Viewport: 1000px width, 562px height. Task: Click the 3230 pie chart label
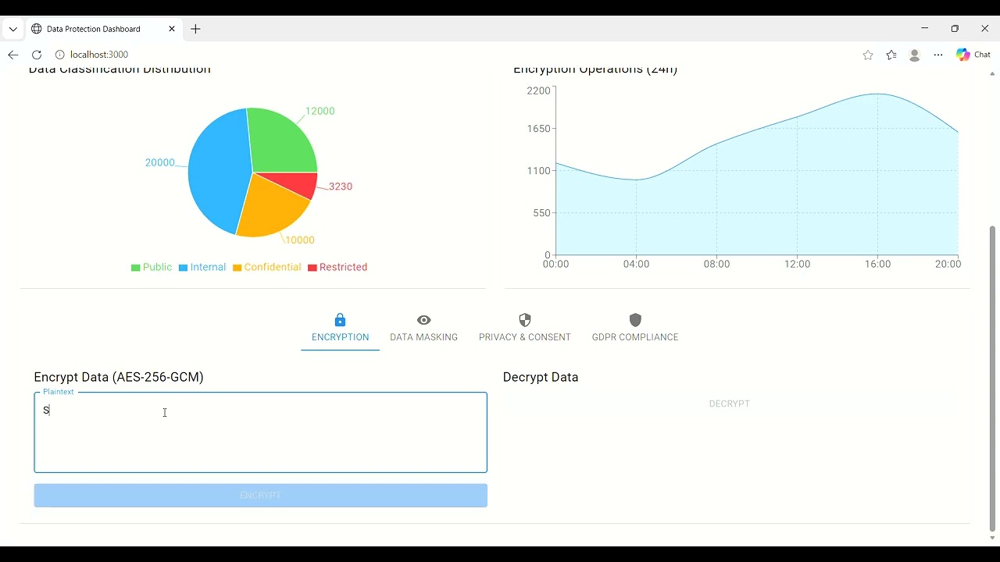click(341, 187)
